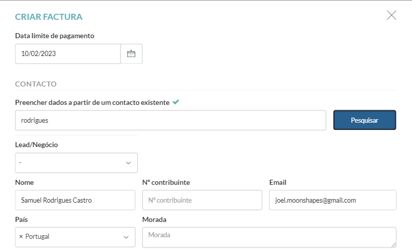
Task: Click the CRIAR FACTURA title
Action: (49, 17)
